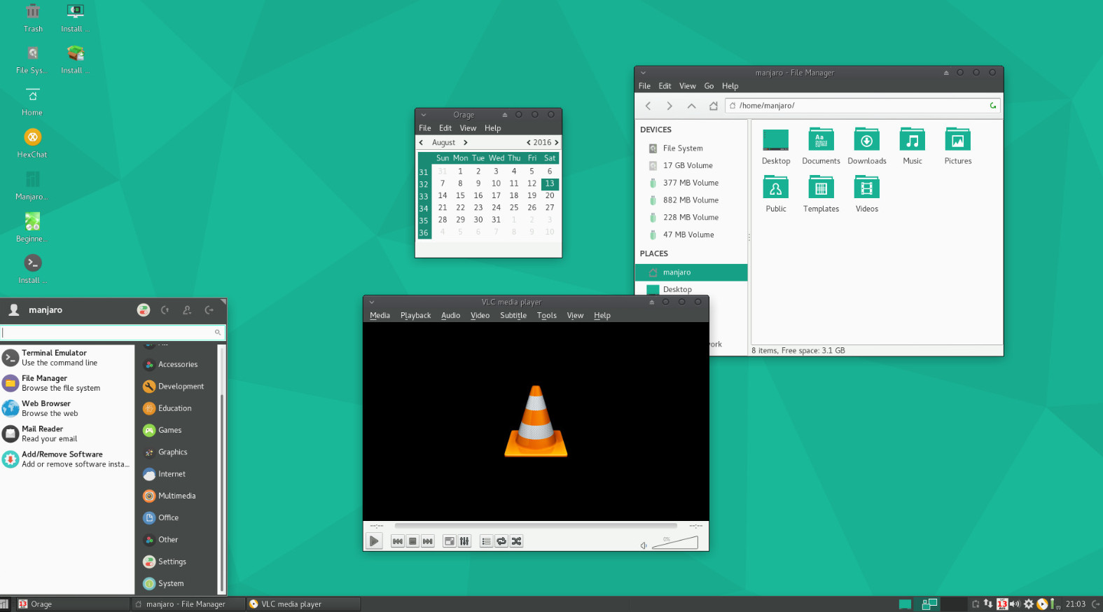Click the VLC volume slider
This screenshot has height=612, width=1103.
[675, 543]
